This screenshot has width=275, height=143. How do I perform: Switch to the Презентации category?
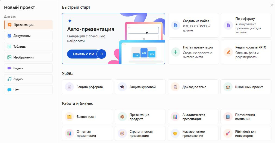pyautogui.click(x=29, y=25)
